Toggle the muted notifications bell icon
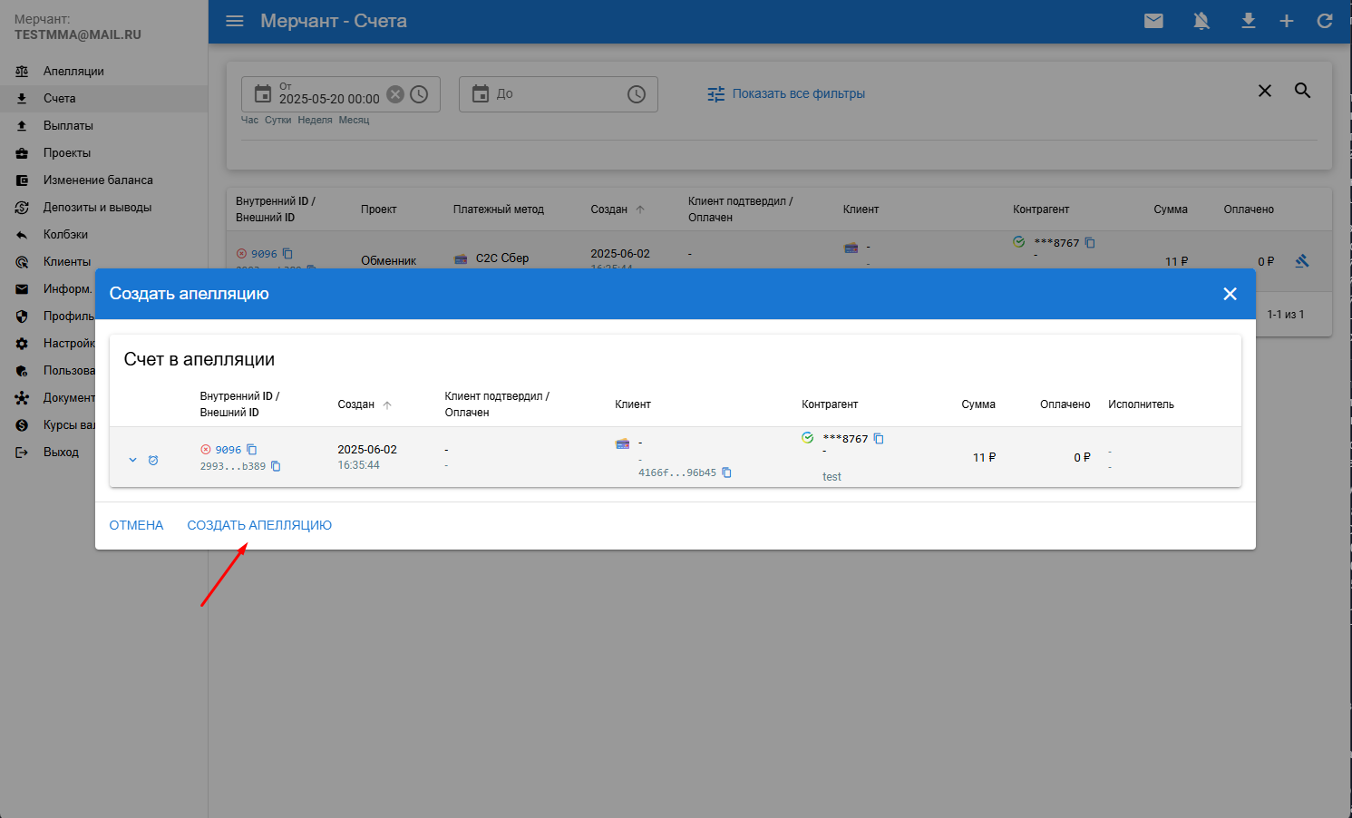The image size is (1352, 818). coord(1201,21)
